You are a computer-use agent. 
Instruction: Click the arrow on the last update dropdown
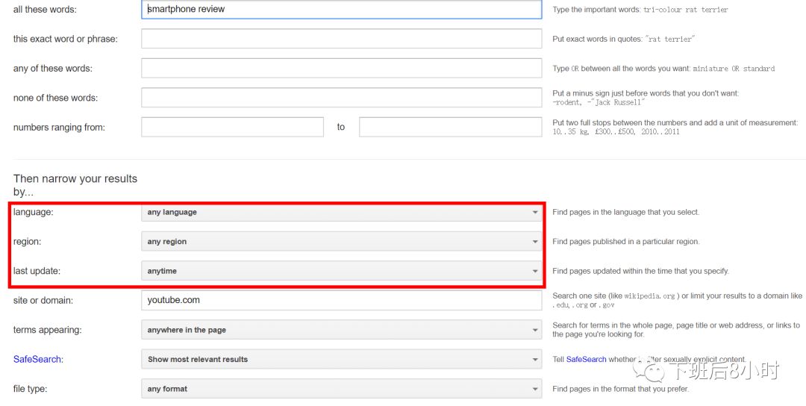point(534,272)
